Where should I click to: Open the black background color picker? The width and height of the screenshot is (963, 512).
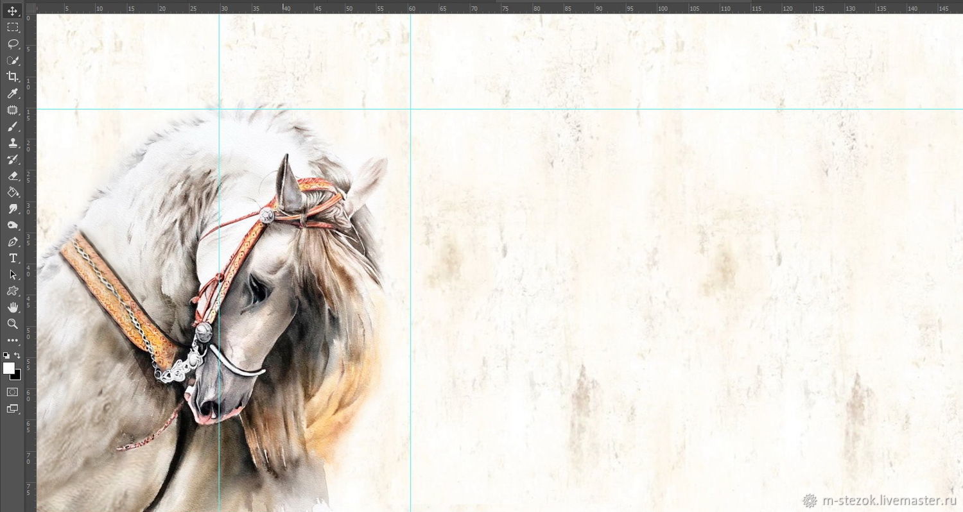click(17, 376)
